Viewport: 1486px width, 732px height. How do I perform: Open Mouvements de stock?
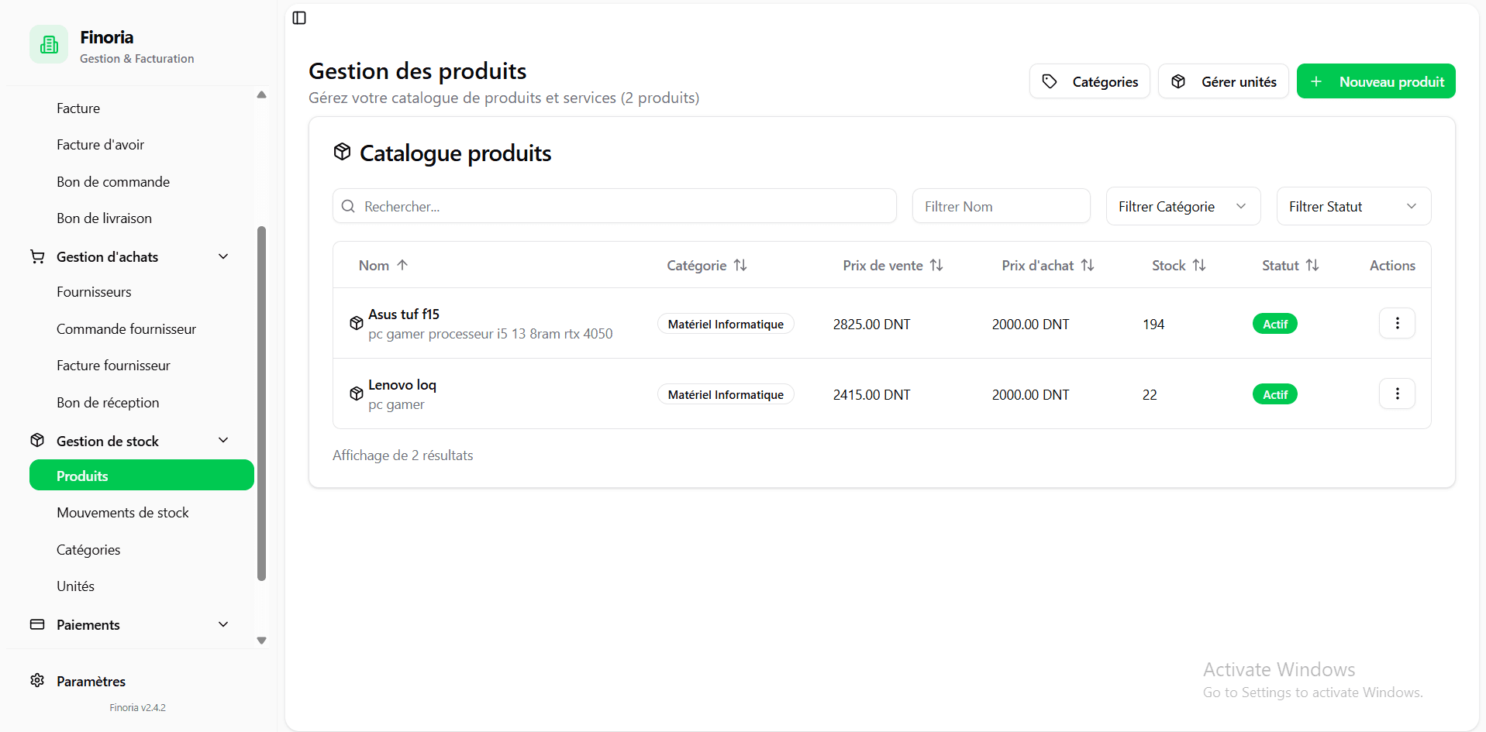(x=122, y=513)
